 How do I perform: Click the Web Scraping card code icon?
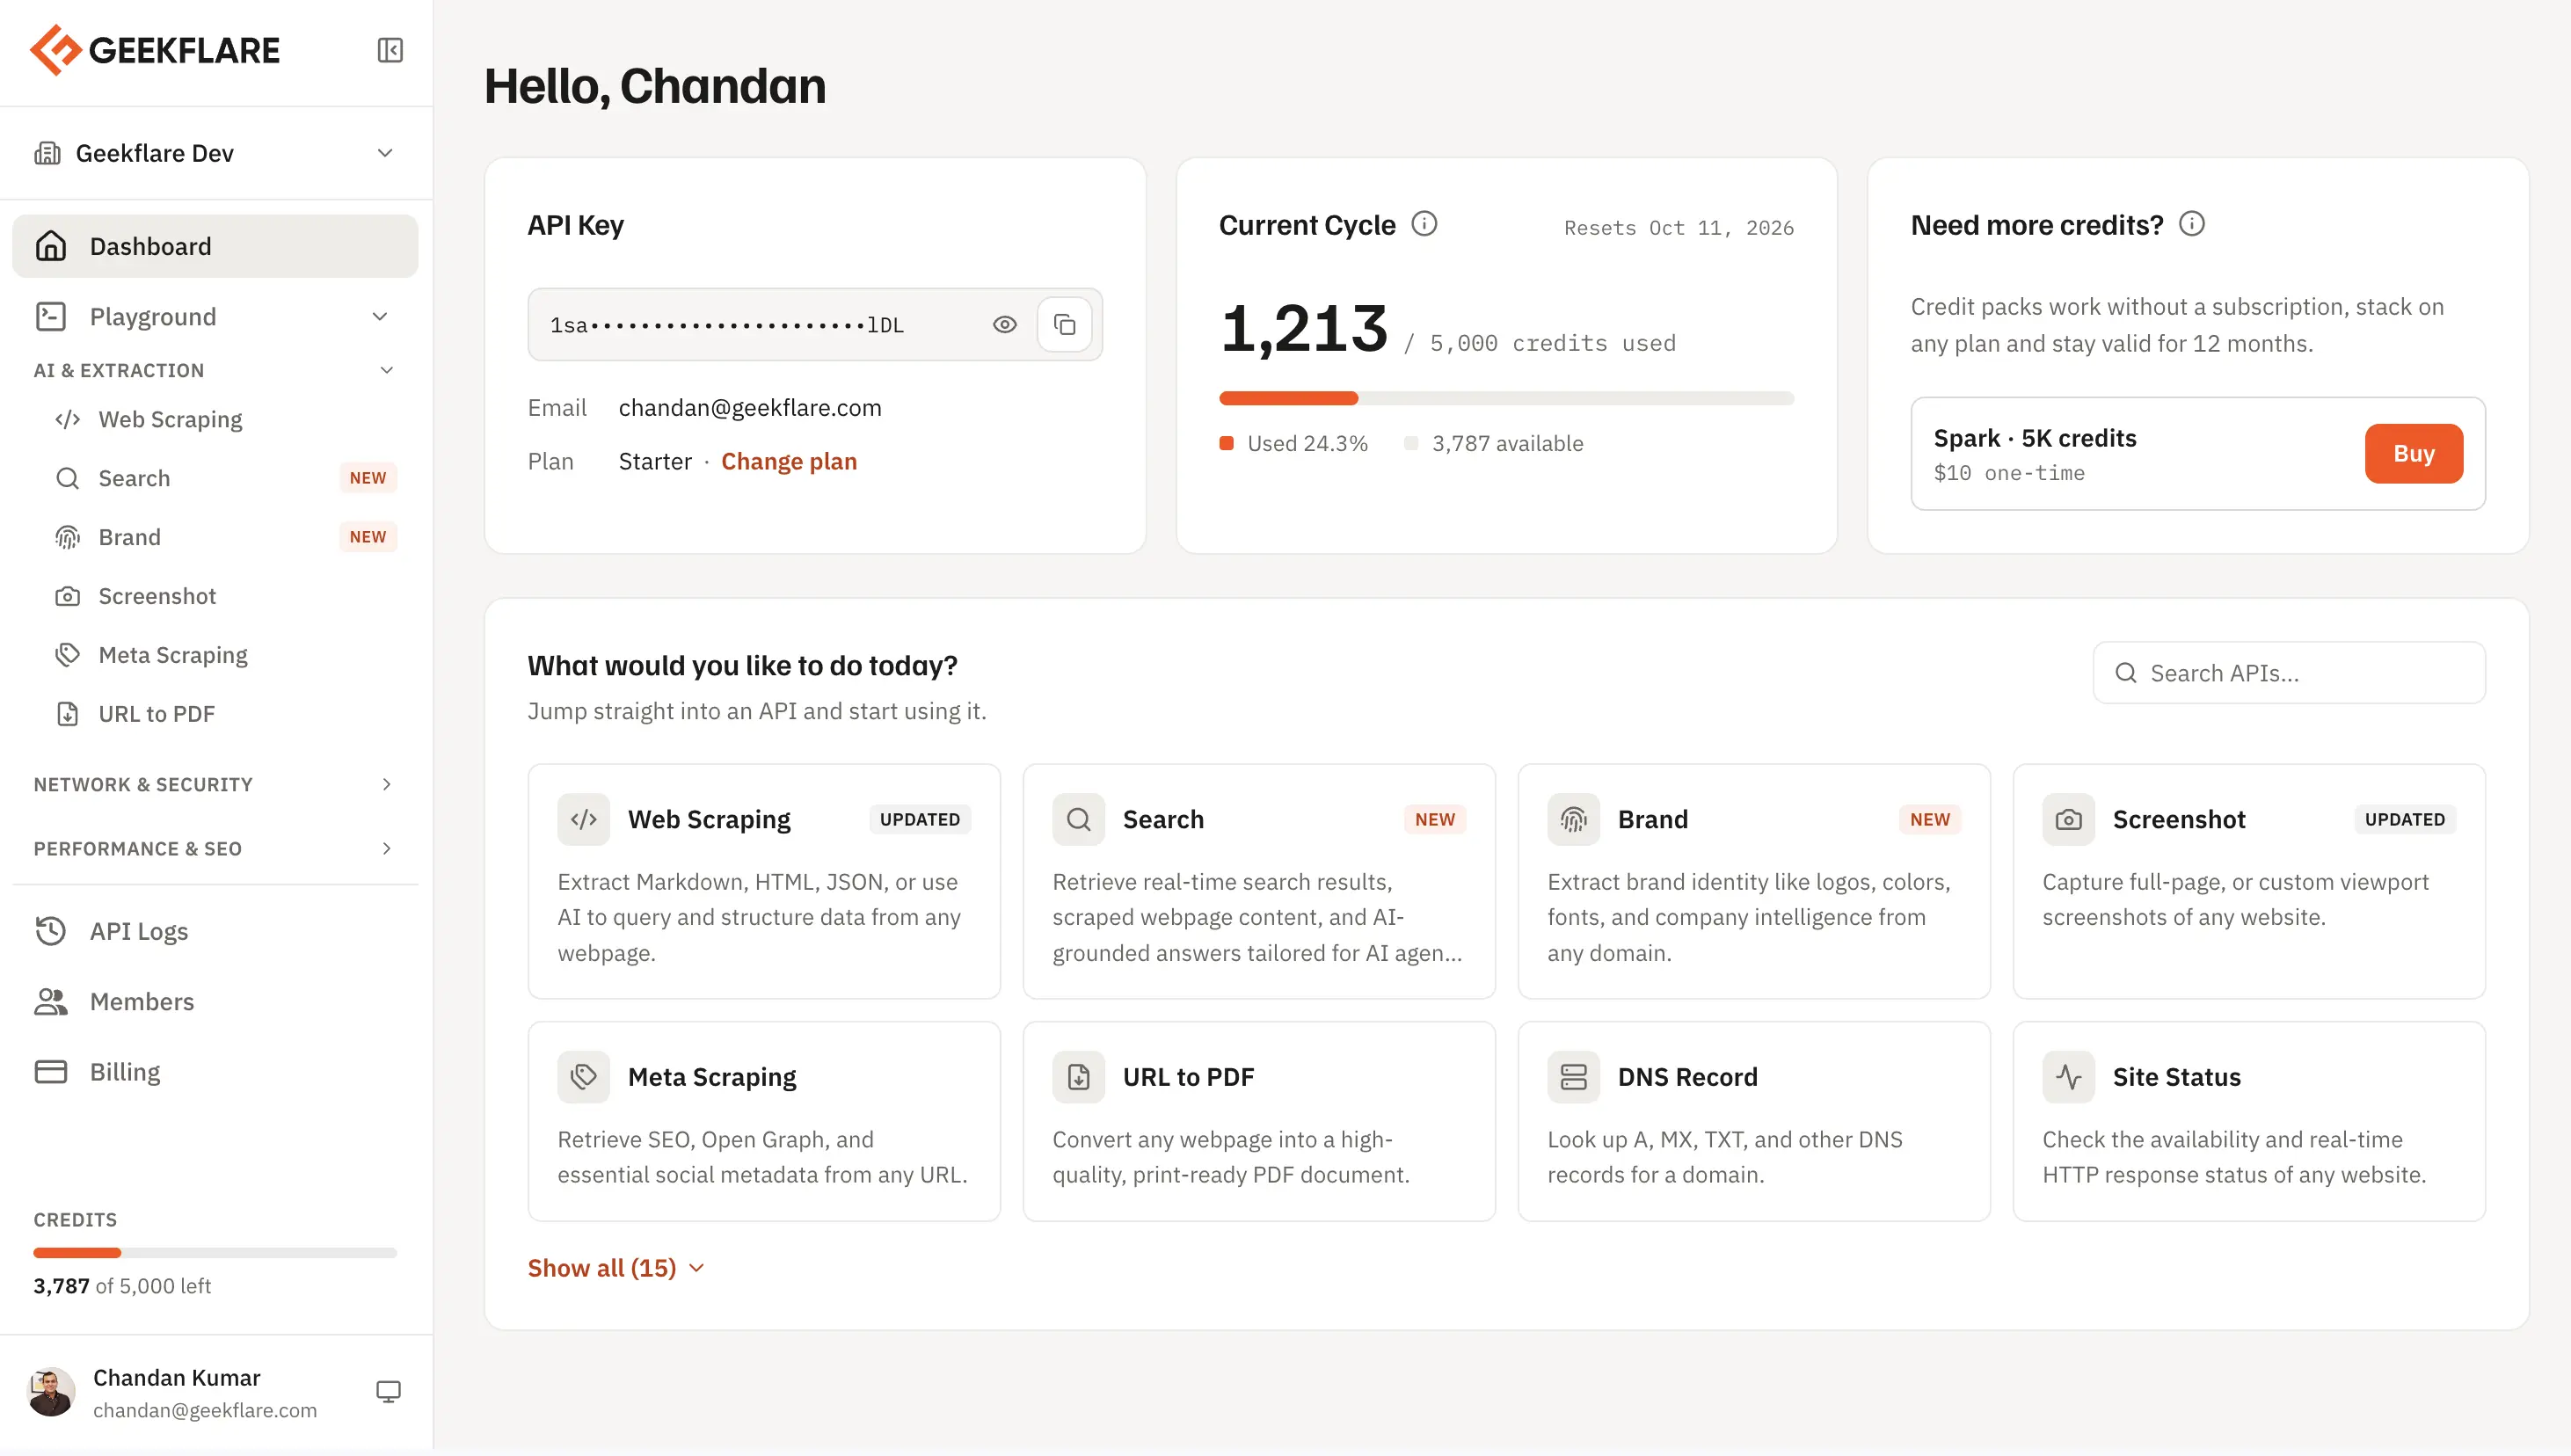coord(584,819)
